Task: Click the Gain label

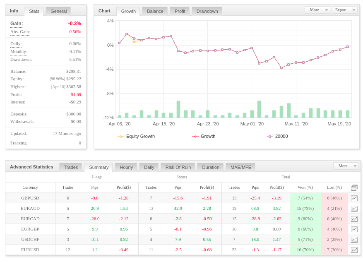Action: [x=17, y=23]
